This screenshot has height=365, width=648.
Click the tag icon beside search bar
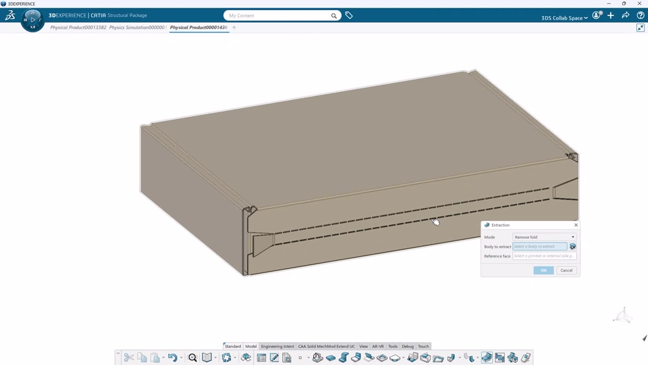coord(349,16)
